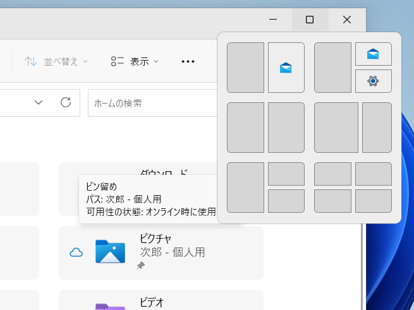Click the maximize window button
Viewport: 414px width, 310px height.
click(310, 20)
